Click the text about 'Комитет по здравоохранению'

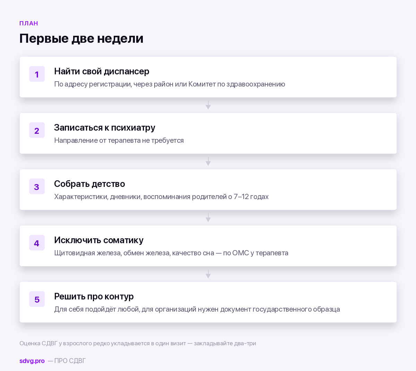[170, 84]
